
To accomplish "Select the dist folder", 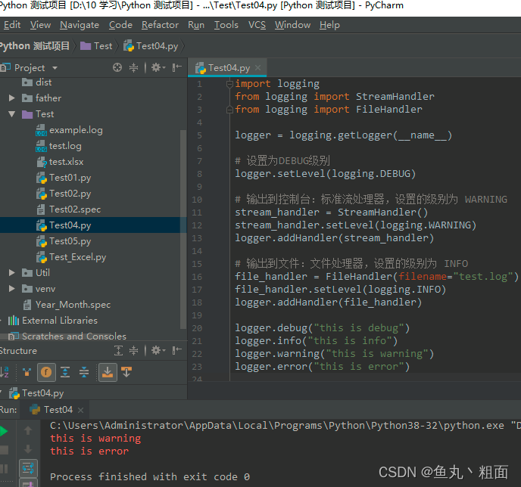I will coord(36,82).
